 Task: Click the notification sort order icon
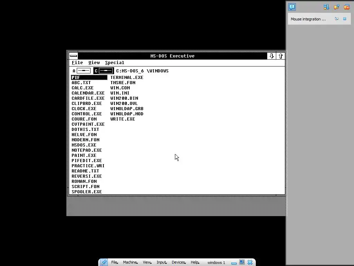(326, 7)
